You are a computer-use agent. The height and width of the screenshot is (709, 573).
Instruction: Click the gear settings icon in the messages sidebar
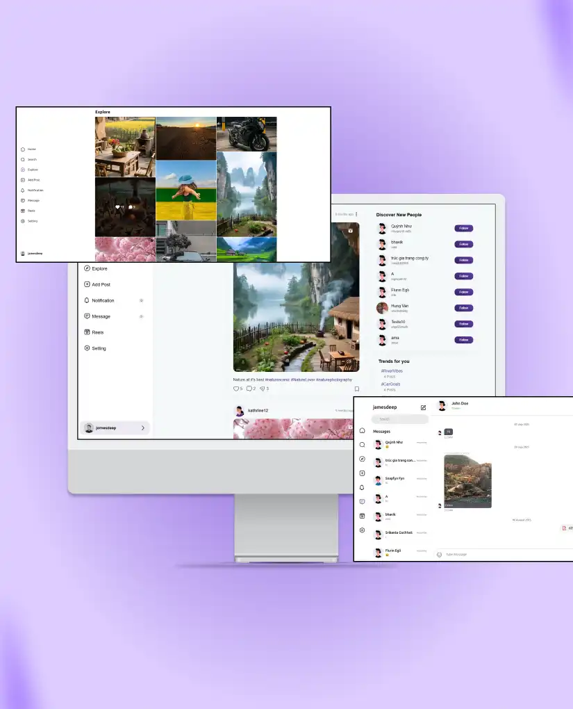coord(362,530)
